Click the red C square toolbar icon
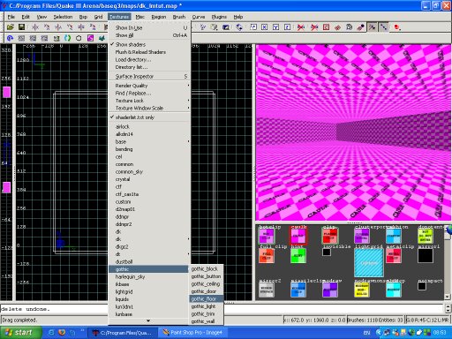Image resolution: width=452 pixels, height=339 pixels. [326, 27]
